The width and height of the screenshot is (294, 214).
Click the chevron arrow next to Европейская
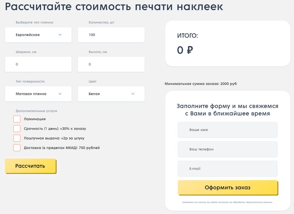[60, 35]
